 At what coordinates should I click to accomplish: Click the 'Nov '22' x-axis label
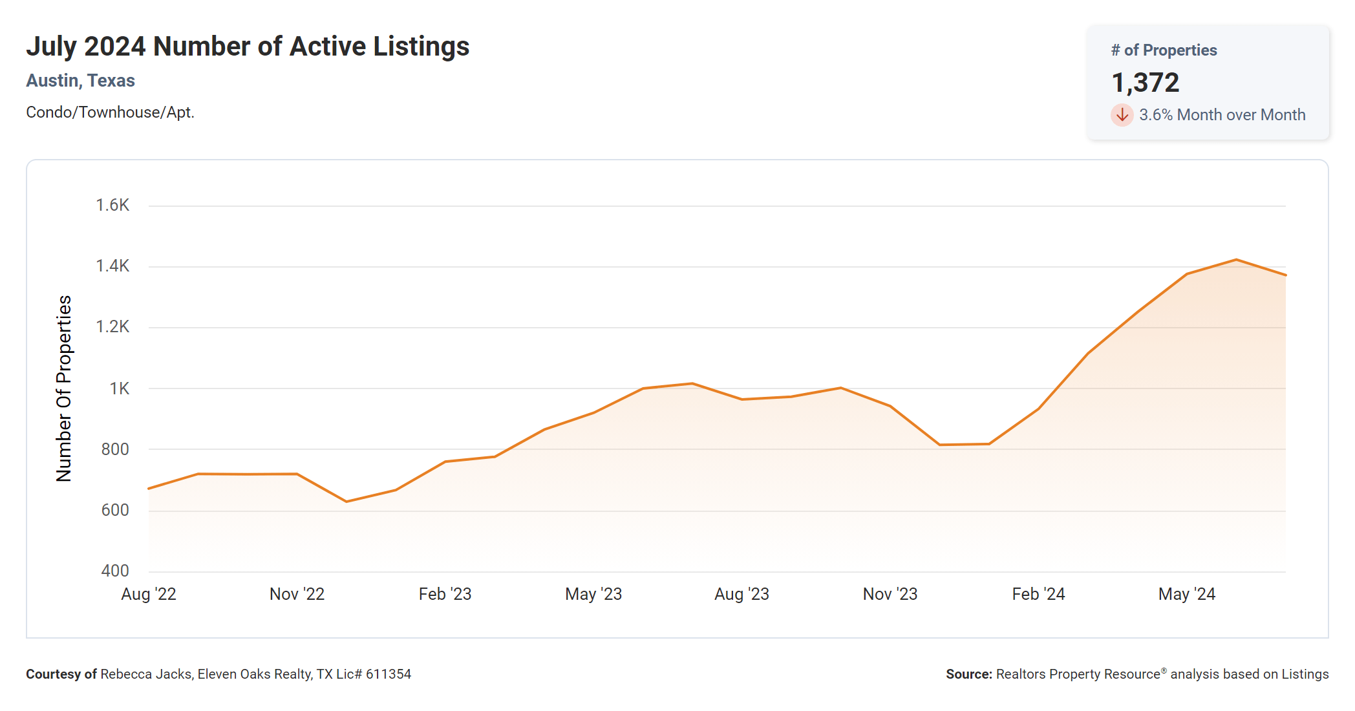(x=297, y=594)
